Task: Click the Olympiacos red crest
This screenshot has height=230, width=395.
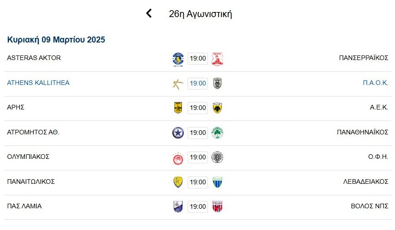Action: 178,157
